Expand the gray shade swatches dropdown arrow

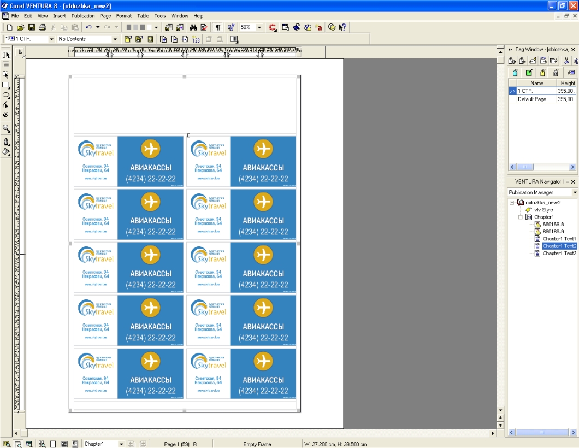[x=156, y=27]
